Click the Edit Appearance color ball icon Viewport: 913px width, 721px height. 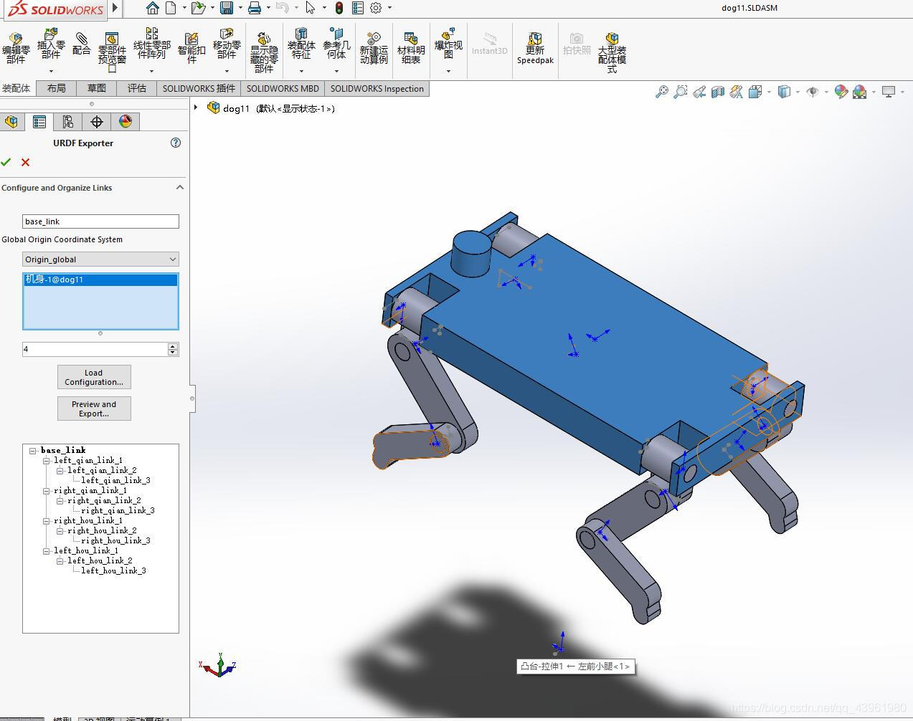click(x=841, y=92)
